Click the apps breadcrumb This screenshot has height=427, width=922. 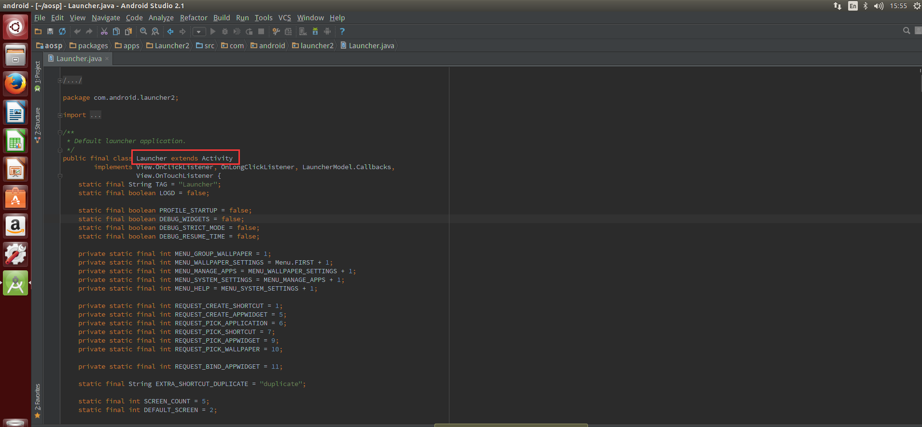coord(127,46)
